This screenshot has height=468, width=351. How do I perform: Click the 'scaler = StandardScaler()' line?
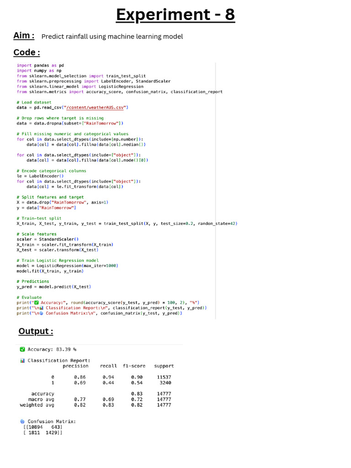point(48,239)
